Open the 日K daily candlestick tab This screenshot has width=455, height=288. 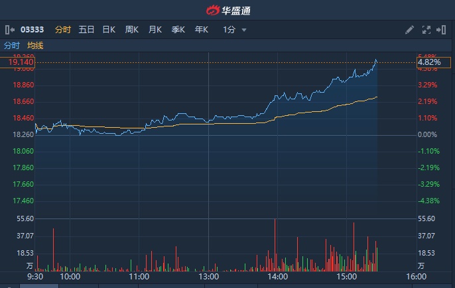pyautogui.click(x=109, y=30)
